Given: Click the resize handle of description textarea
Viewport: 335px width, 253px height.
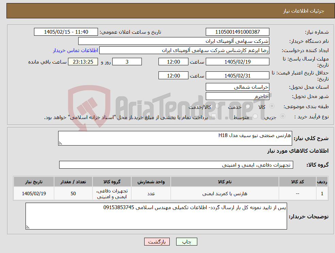Looking at the screenshot, I should (x=60, y=144).
